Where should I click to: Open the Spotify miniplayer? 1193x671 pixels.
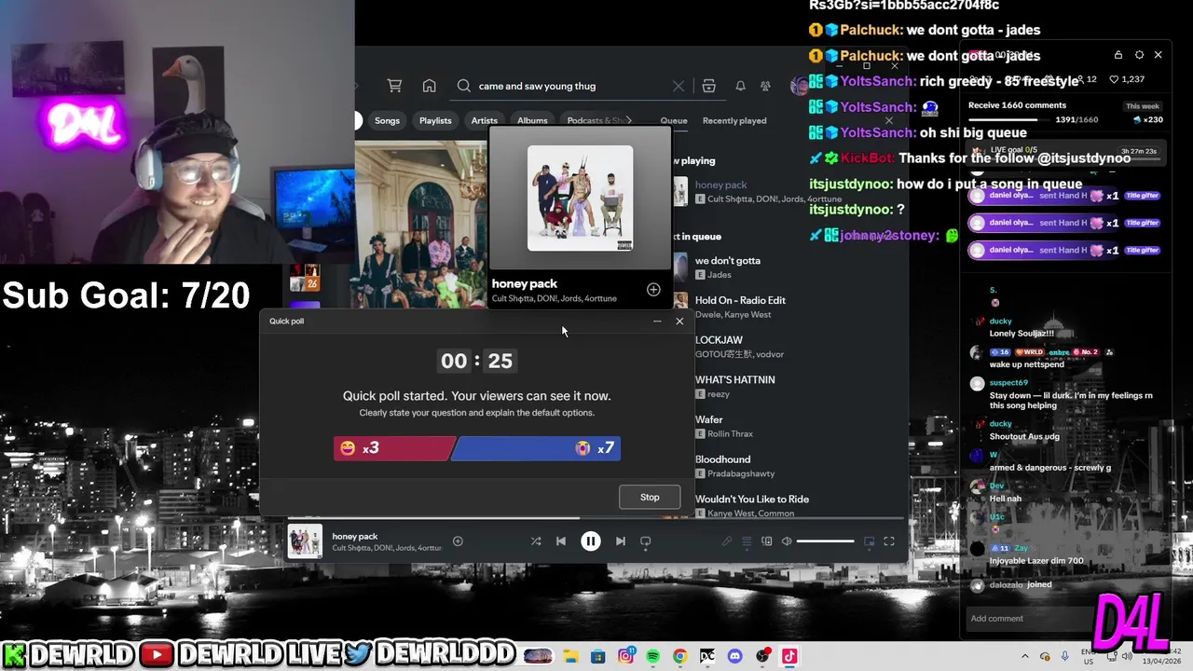coord(870,541)
